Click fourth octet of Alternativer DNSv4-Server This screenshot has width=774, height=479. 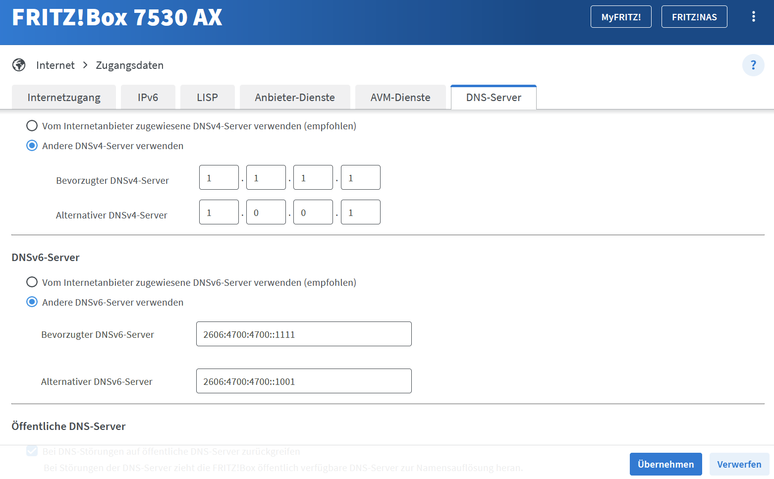pyautogui.click(x=361, y=212)
